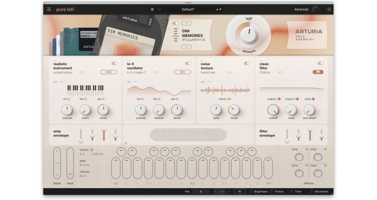Click the filter envelope attack slider
The image size is (377, 200).
pos(287,135)
